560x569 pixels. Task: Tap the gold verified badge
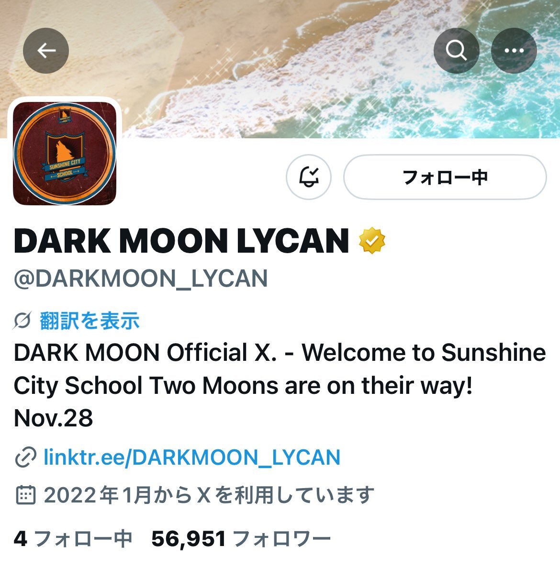pyautogui.click(x=371, y=241)
